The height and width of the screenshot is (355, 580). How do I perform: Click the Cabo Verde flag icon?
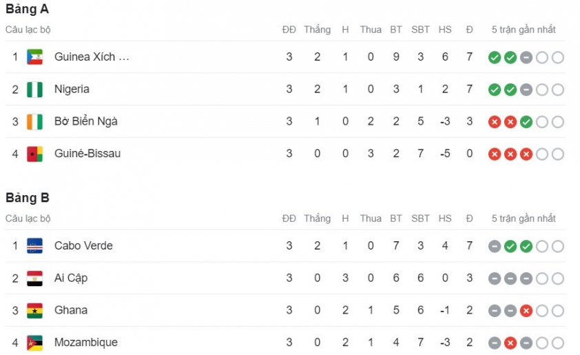tap(34, 246)
